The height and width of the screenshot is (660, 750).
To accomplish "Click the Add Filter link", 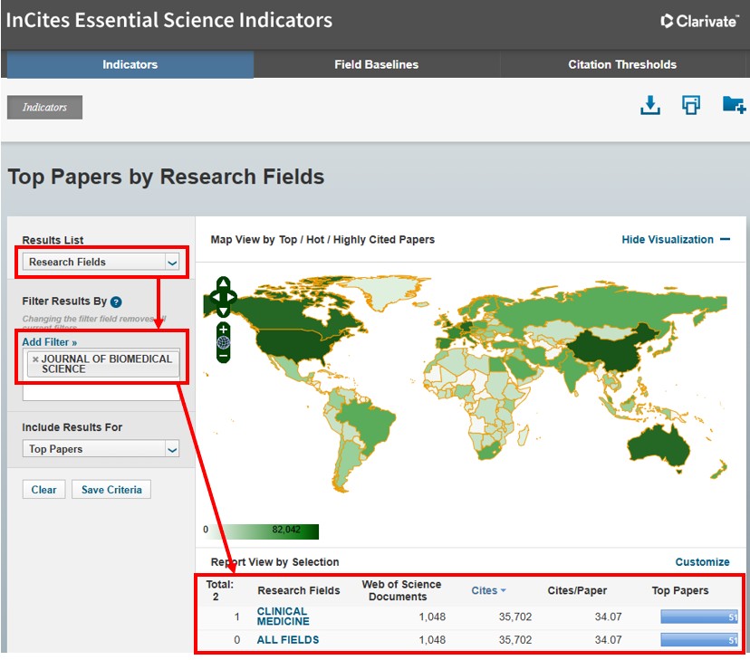I will tap(49, 342).
